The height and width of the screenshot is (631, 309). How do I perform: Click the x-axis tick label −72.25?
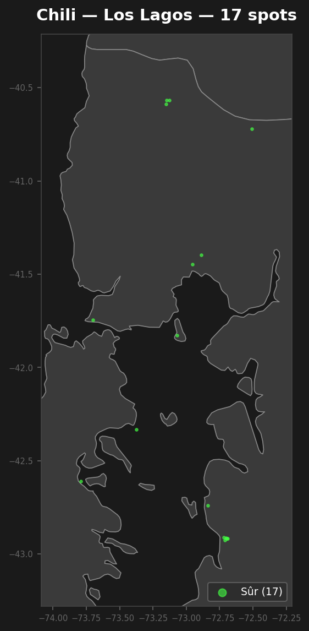coord(286,618)
